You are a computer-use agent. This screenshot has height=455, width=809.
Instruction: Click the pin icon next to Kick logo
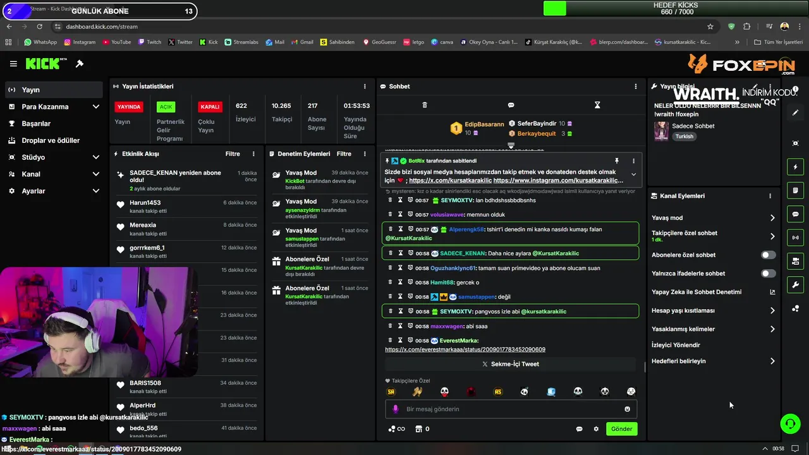80,64
